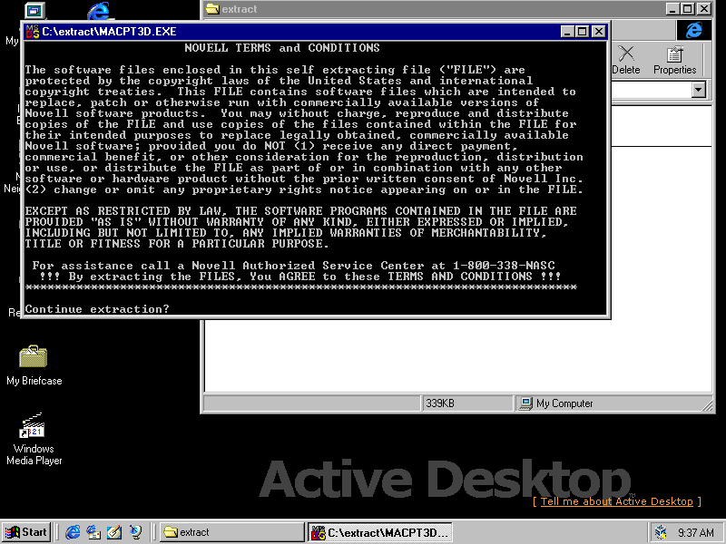
Task: Minimize the extract folder window
Action: click(672, 9)
